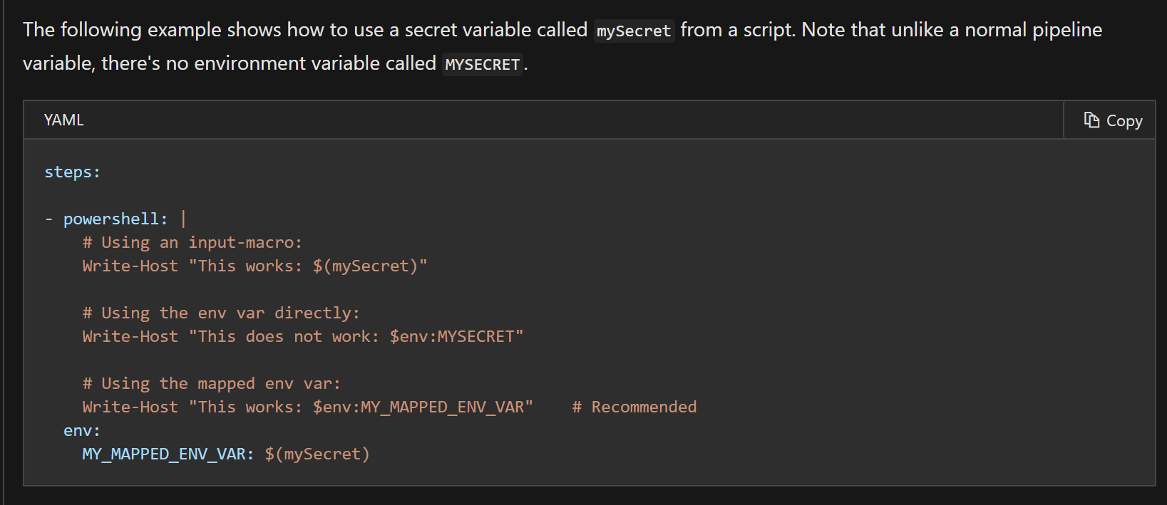
Task: Click the pipe character after powershell:
Action: [183, 219]
